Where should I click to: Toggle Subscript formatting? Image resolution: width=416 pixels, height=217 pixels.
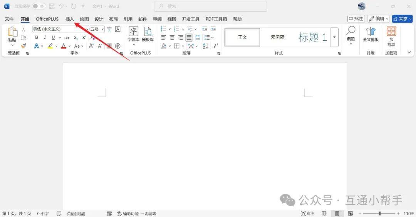click(75, 38)
